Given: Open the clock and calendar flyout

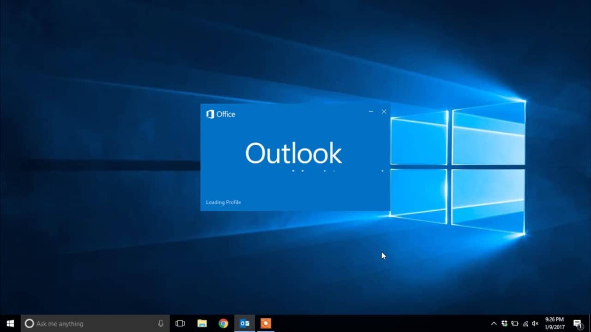Looking at the screenshot, I should [554, 323].
